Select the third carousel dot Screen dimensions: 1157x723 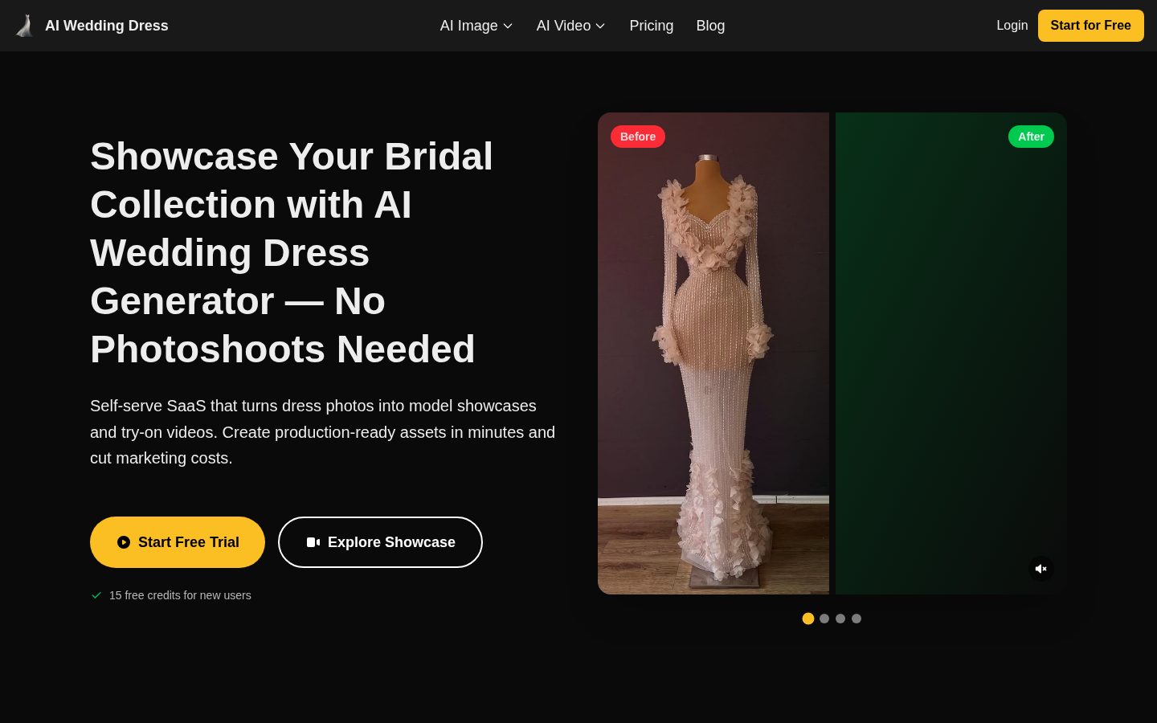[x=840, y=619]
